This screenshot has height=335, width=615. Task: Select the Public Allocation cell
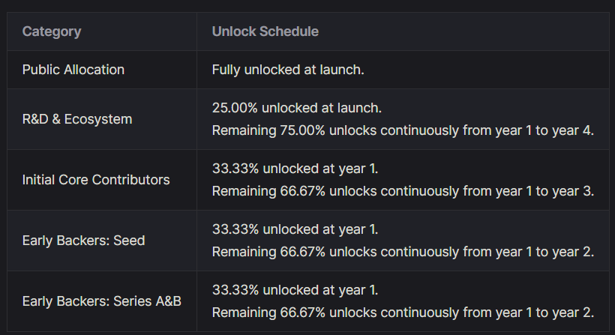pos(73,70)
